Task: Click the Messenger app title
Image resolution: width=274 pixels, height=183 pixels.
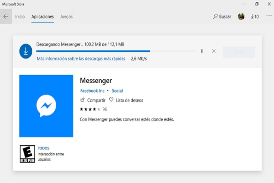Action: [96, 81]
